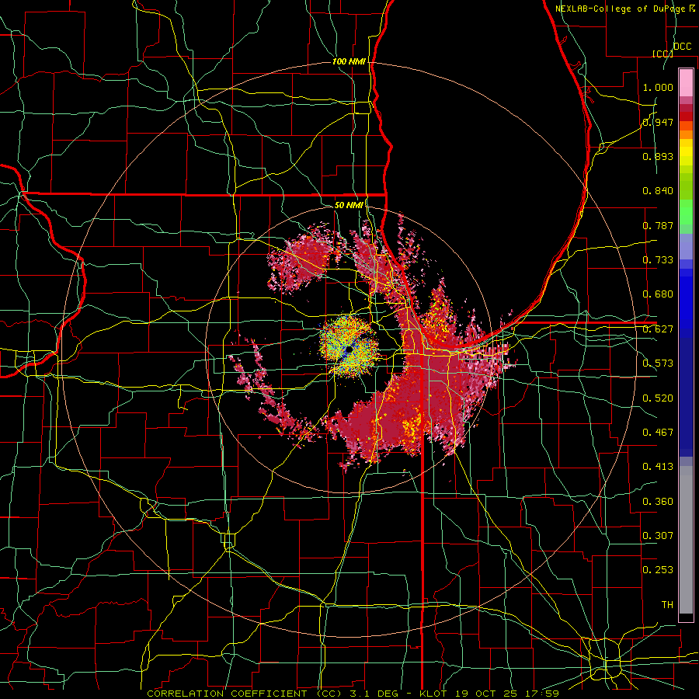This screenshot has width=699, height=699.
Task: Click the 0.680 color scale value
Action: pyautogui.click(x=658, y=294)
